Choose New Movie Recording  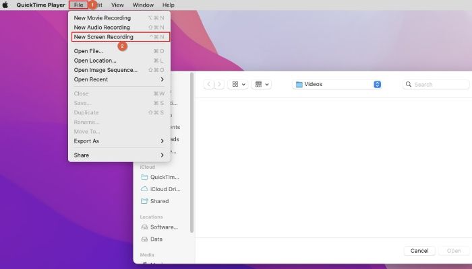[119, 17]
